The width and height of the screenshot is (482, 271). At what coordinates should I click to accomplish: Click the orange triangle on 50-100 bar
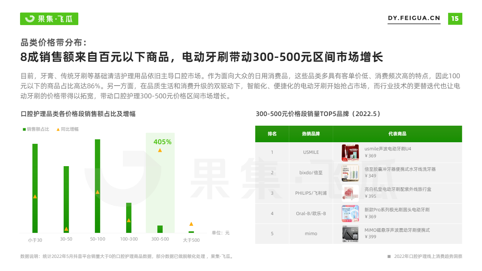coord(98,192)
